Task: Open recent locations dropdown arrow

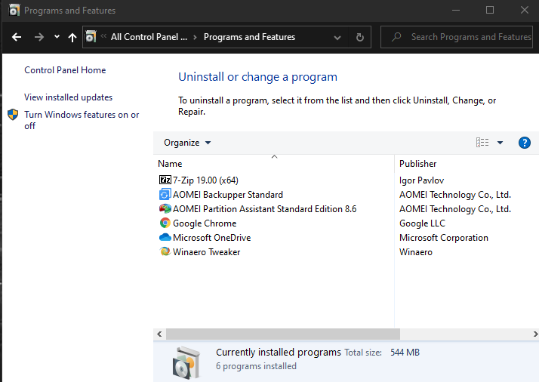Action: pos(57,36)
